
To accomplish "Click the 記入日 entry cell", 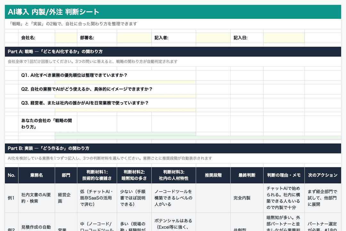I will point(283,38).
